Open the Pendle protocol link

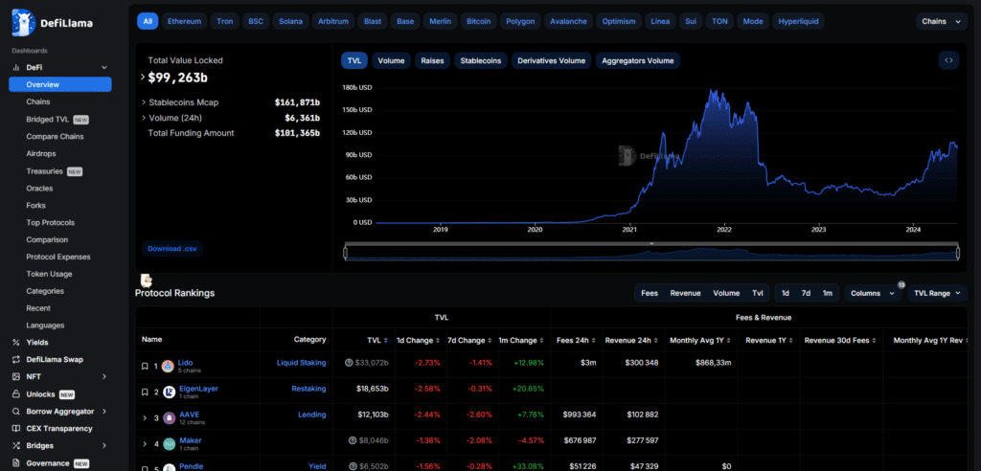pyautogui.click(x=192, y=466)
